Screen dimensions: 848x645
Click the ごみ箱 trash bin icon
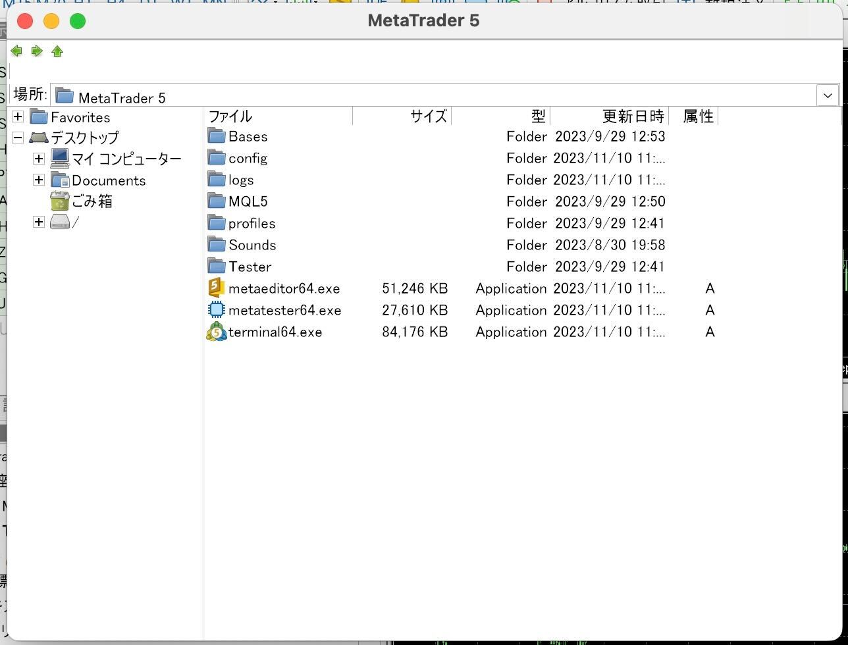click(x=60, y=201)
